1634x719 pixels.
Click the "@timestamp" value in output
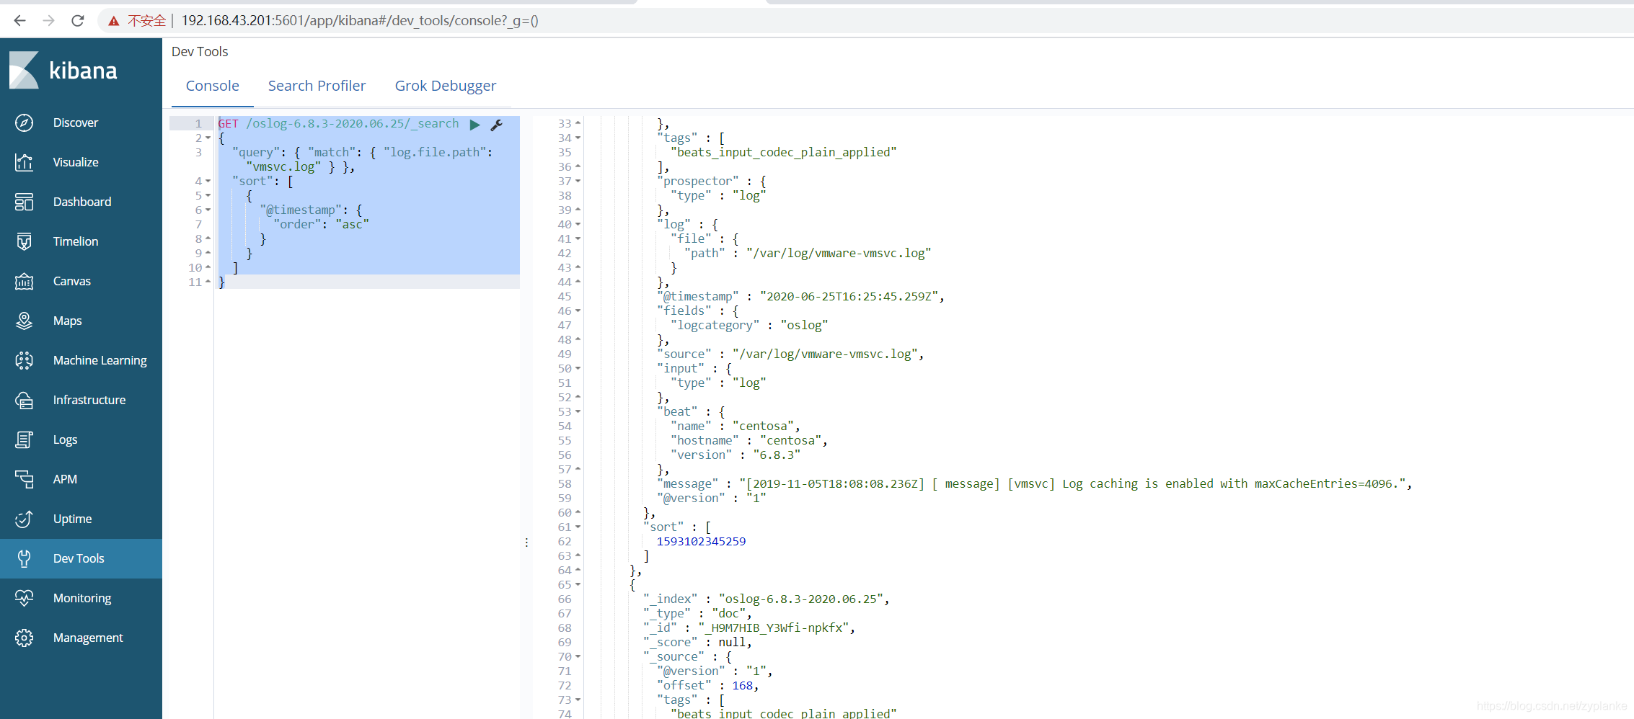851,296
